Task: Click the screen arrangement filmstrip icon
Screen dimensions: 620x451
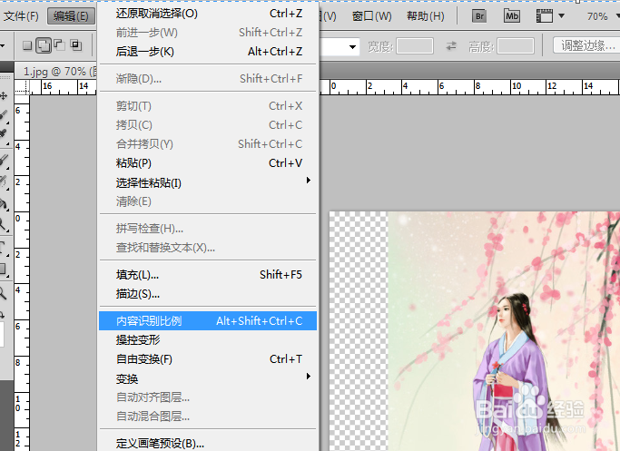Action: click(x=545, y=16)
